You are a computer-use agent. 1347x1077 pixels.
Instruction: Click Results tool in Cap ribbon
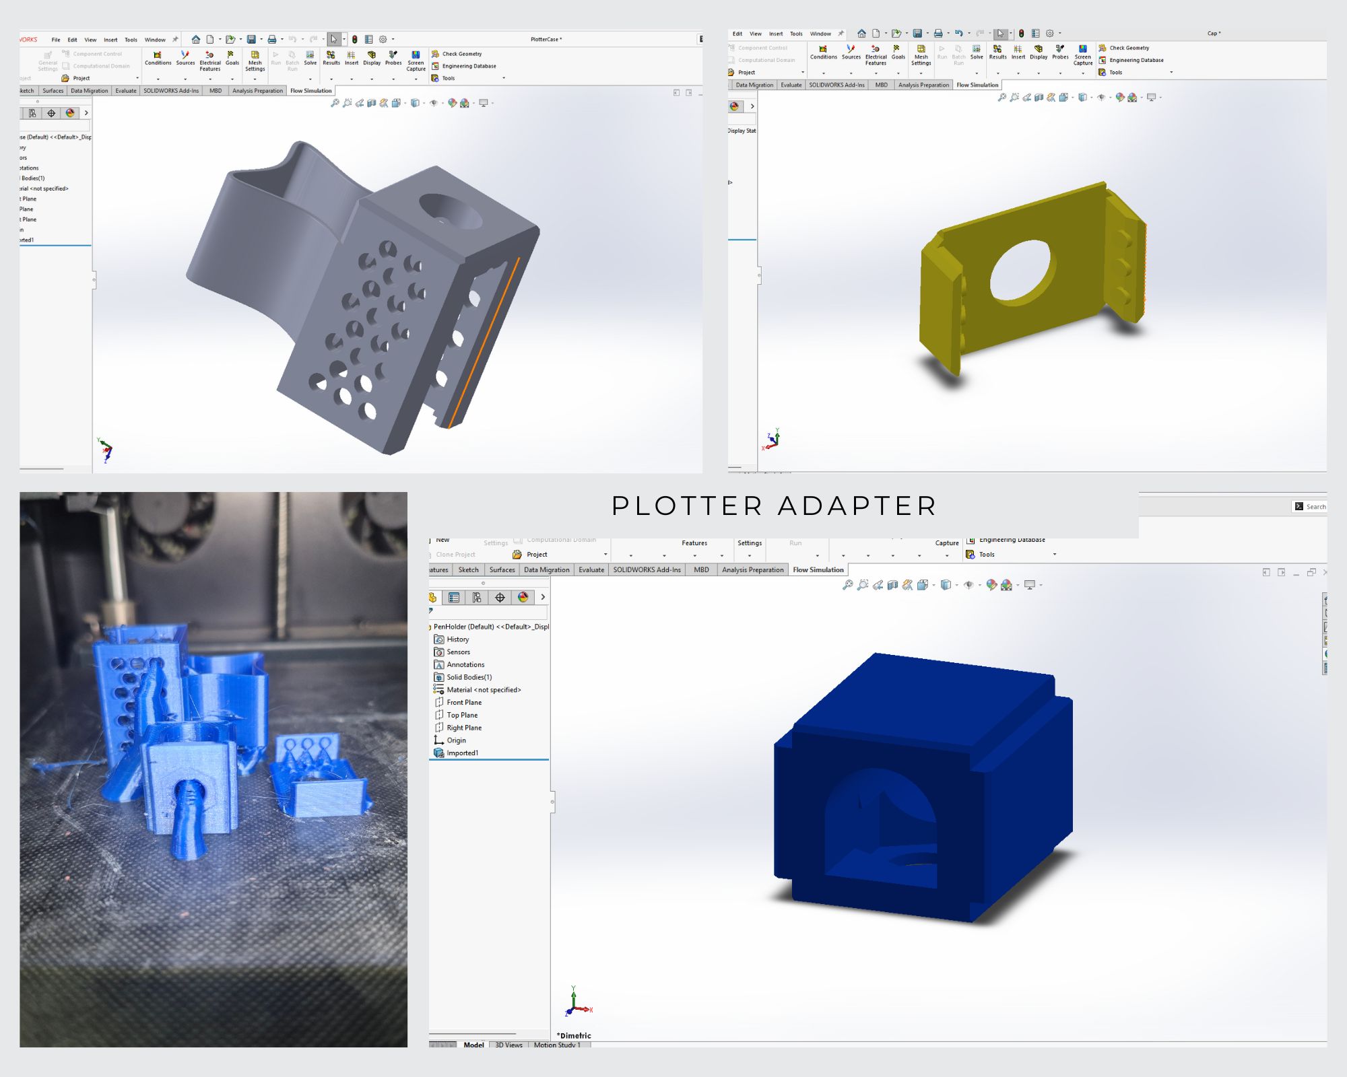[997, 53]
